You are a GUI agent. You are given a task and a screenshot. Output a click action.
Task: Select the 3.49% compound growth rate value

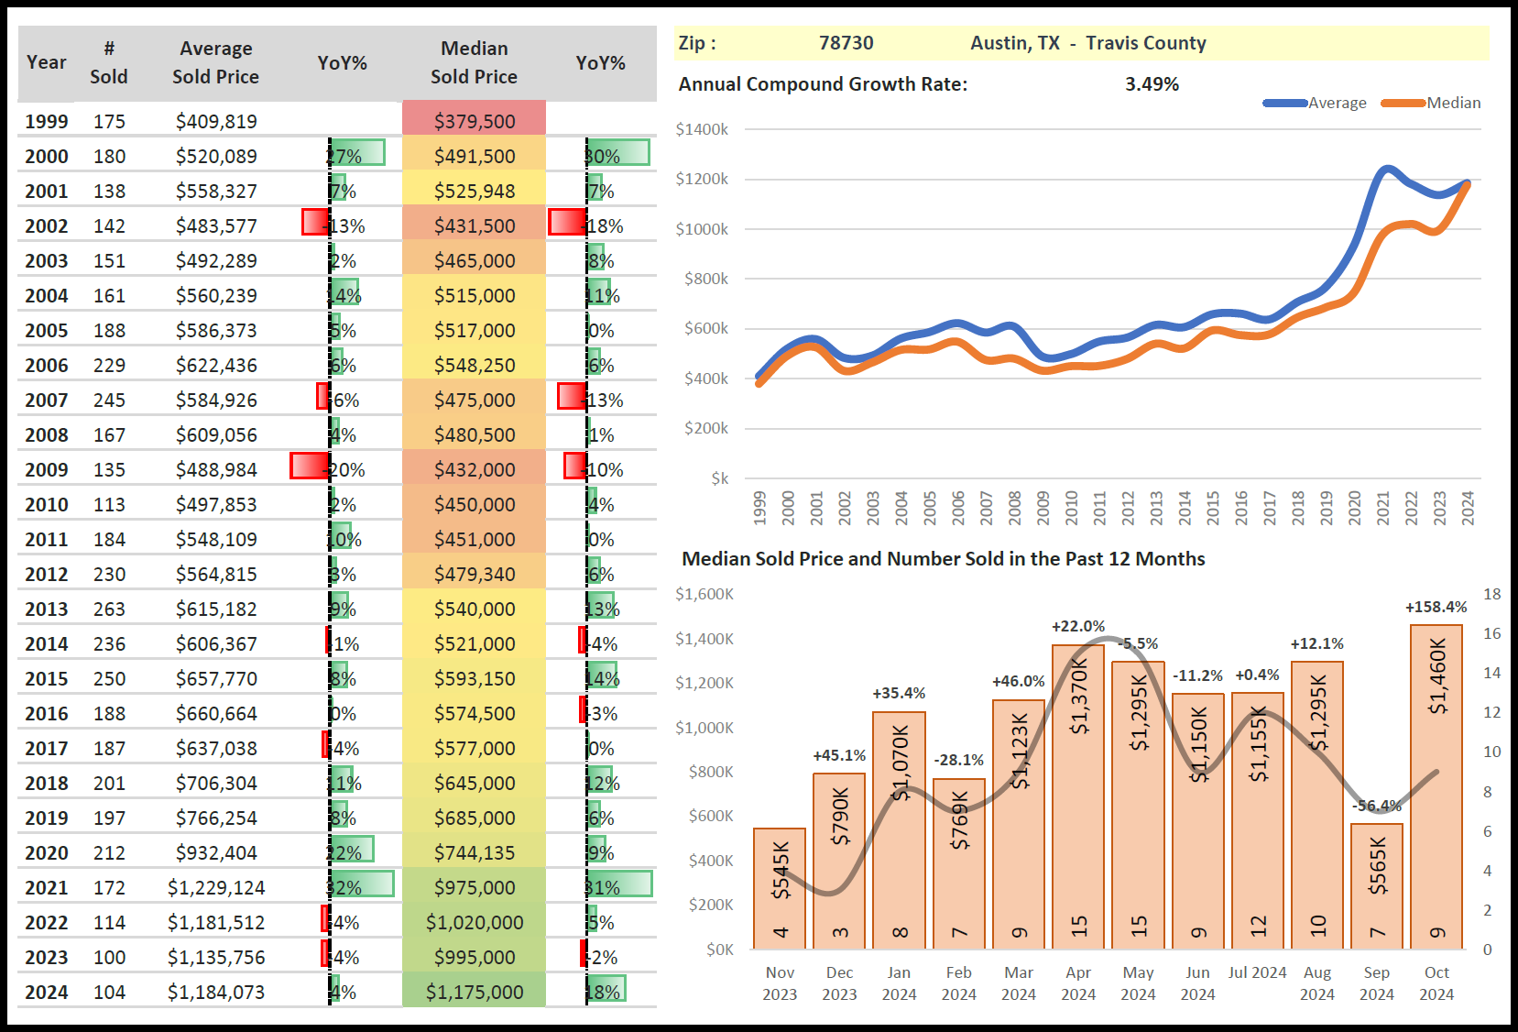click(x=1152, y=84)
